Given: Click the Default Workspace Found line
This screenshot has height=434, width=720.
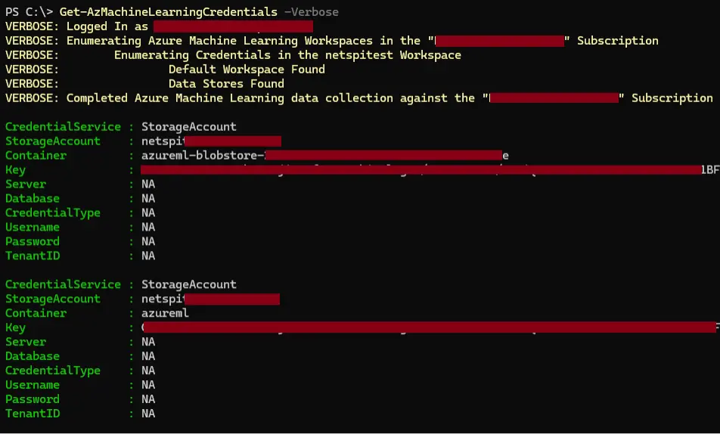Looking at the screenshot, I should [247, 70].
